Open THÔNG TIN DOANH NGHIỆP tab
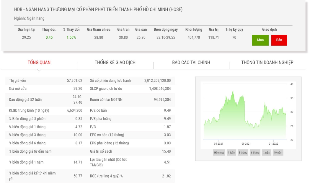The width and height of the screenshot is (310, 186). [x=267, y=63]
